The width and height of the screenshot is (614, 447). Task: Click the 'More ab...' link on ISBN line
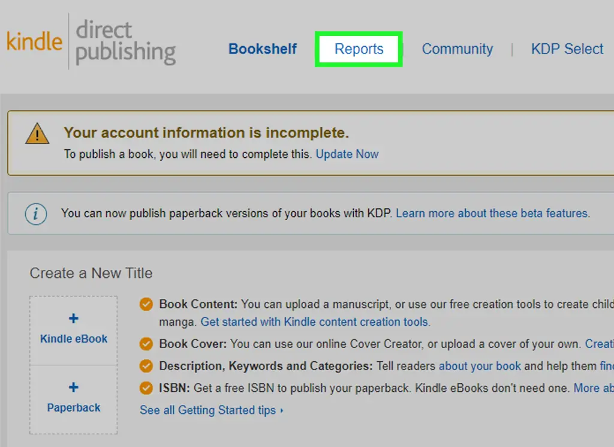click(593, 388)
